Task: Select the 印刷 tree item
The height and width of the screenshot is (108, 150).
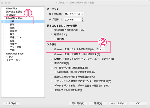Action: [12, 50]
